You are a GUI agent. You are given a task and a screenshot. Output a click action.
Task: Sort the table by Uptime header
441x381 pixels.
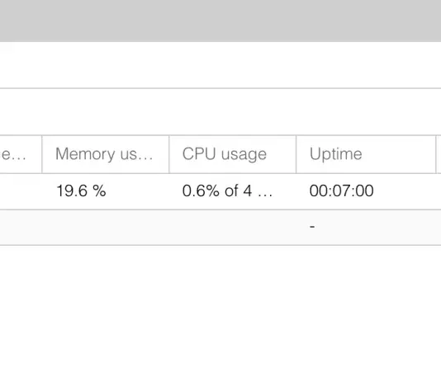pyautogui.click(x=366, y=154)
